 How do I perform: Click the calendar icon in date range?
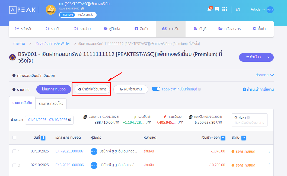(70, 120)
